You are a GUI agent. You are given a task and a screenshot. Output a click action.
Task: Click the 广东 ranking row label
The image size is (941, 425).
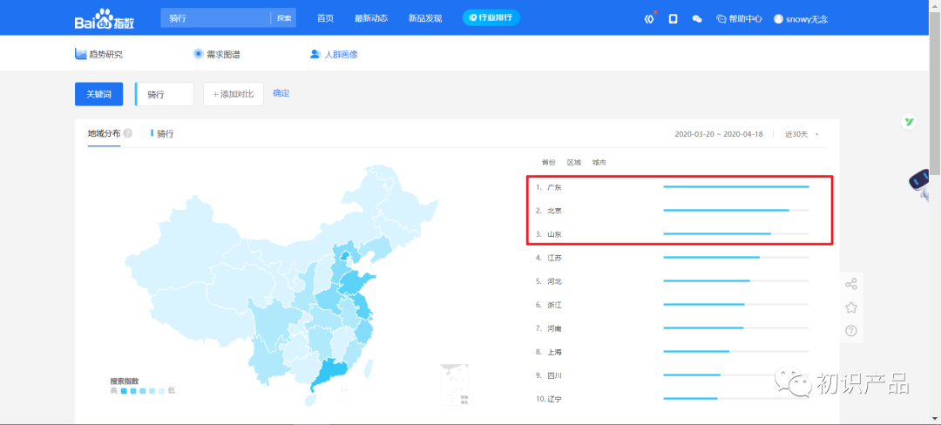554,187
